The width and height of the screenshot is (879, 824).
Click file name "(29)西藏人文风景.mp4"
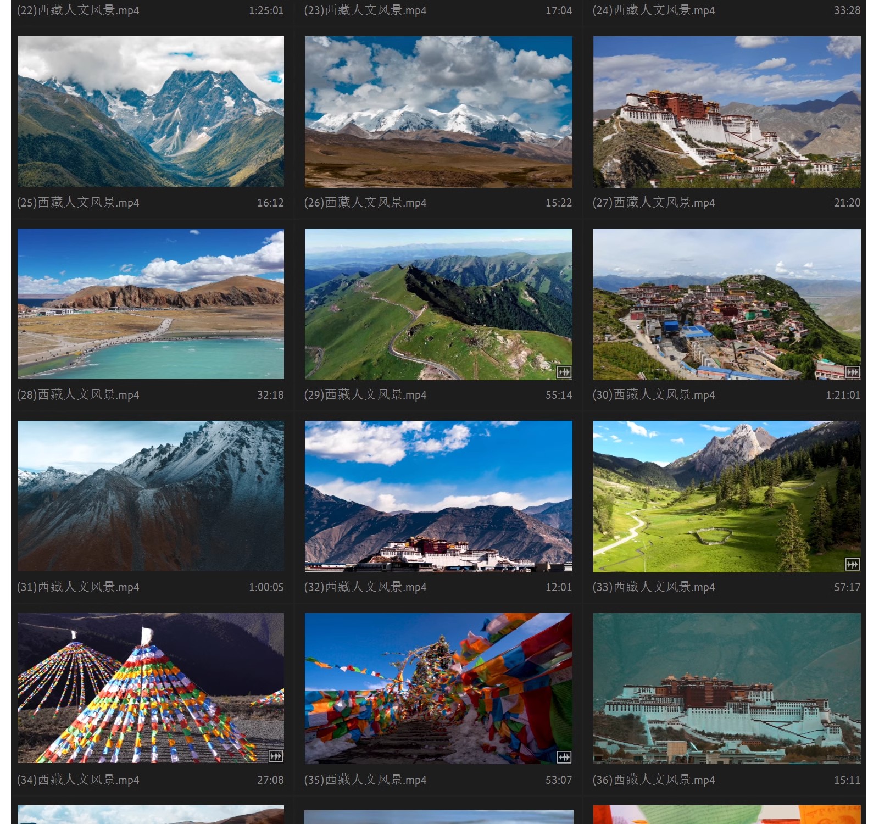click(x=365, y=395)
